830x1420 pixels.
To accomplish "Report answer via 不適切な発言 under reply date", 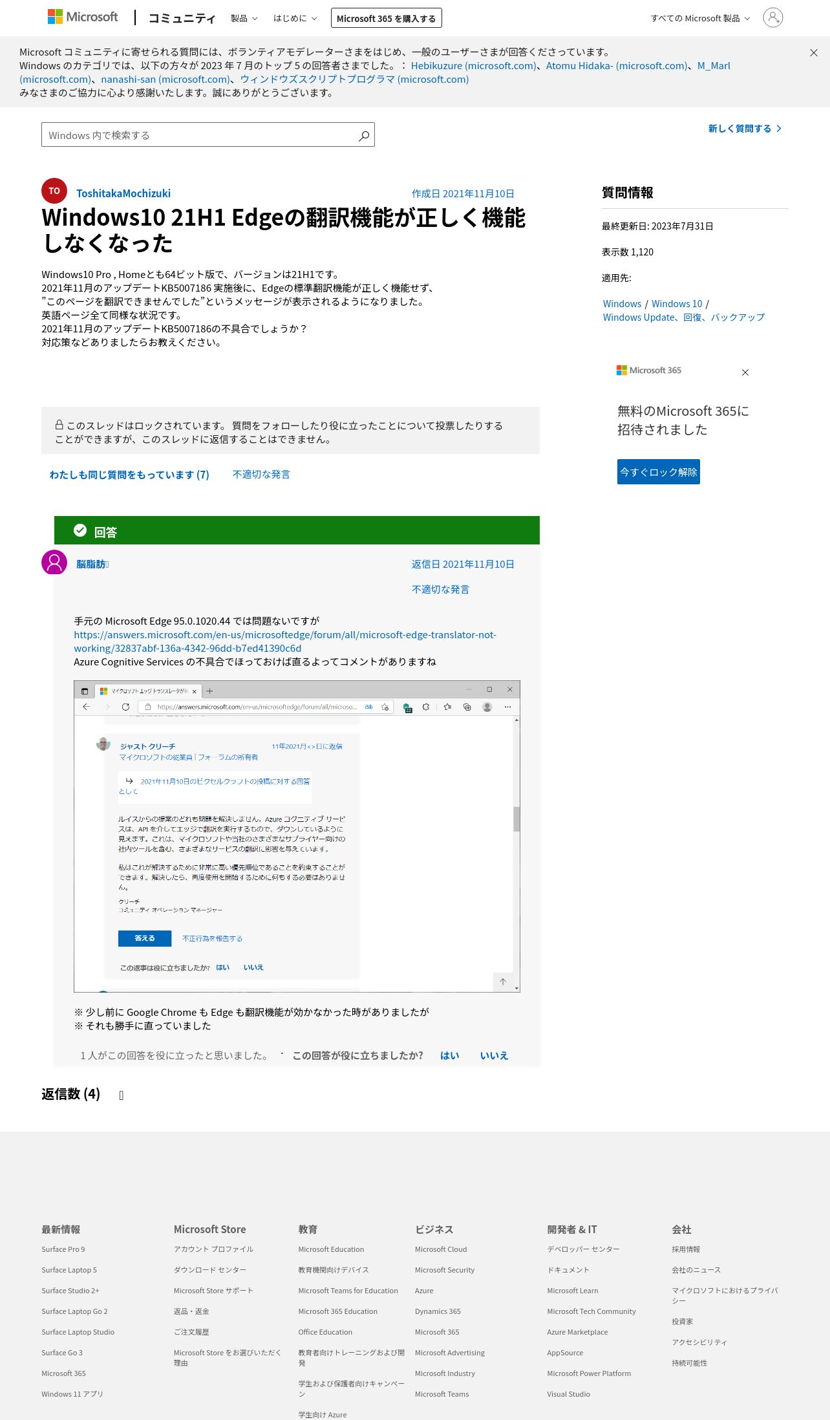I will [x=440, y=590].
